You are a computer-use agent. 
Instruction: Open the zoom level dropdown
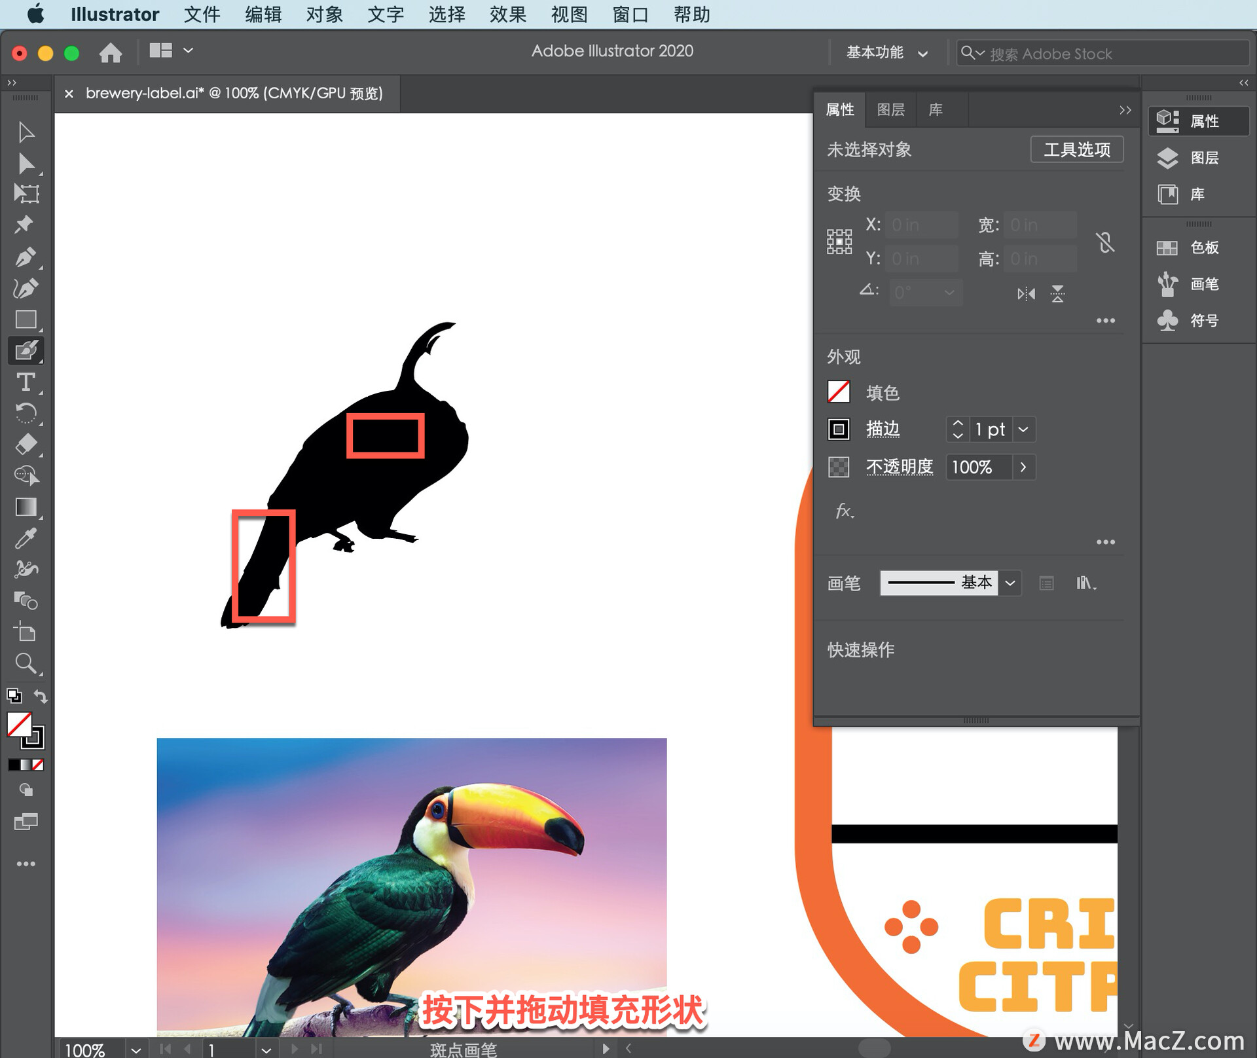click(135, 1049)
